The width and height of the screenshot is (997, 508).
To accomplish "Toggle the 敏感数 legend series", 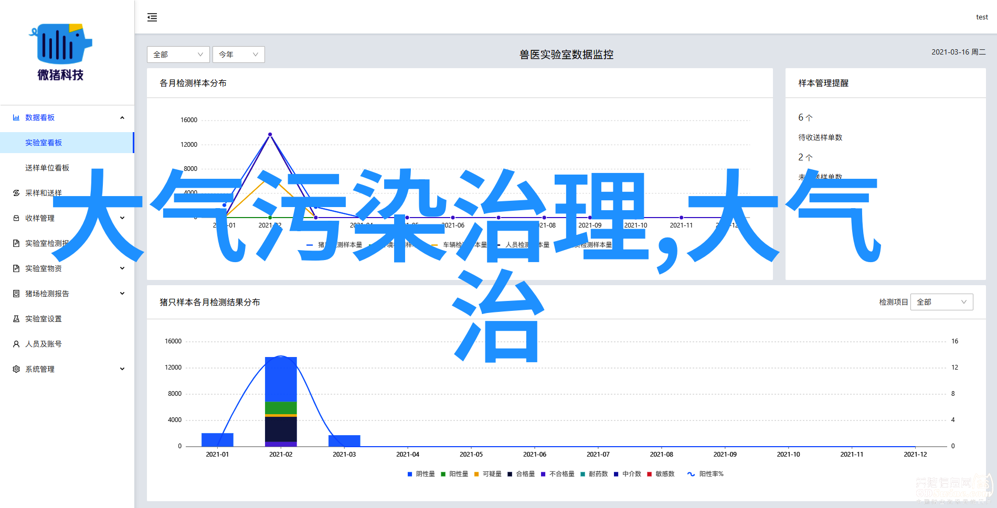I will click(x=661, y=474).
